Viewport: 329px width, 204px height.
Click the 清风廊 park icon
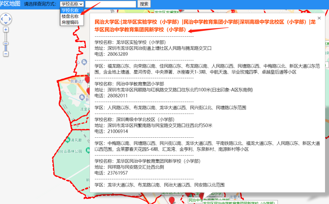[68, 140]
